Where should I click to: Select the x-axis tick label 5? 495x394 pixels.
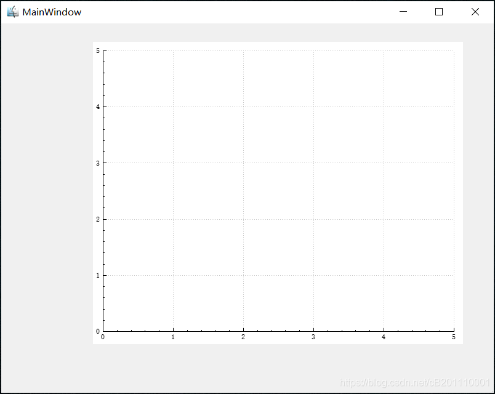tap(453, 337)
